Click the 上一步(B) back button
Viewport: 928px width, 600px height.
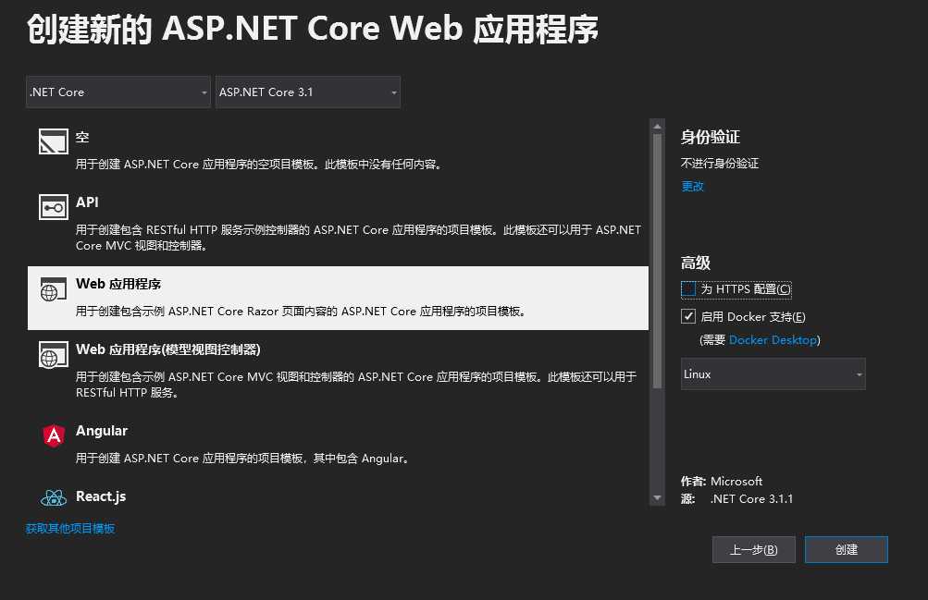tap(753, 550)
